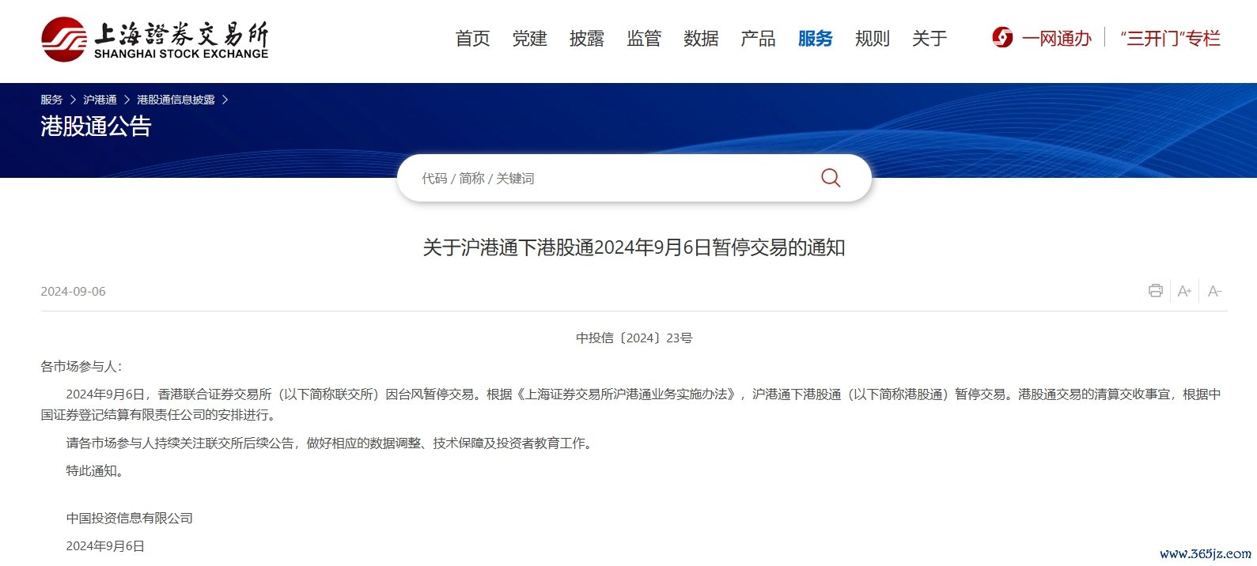
Task: Print the announcement using printer icon
Action: [x=1155, y=291]
